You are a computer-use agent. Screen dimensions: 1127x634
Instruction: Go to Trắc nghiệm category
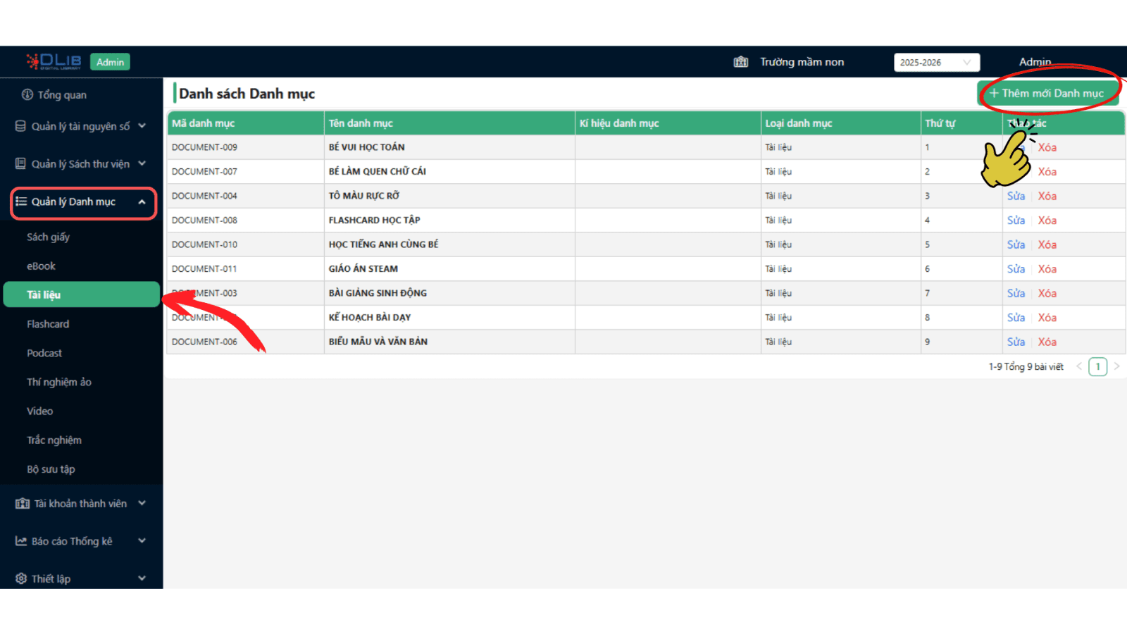pos(54,440)
